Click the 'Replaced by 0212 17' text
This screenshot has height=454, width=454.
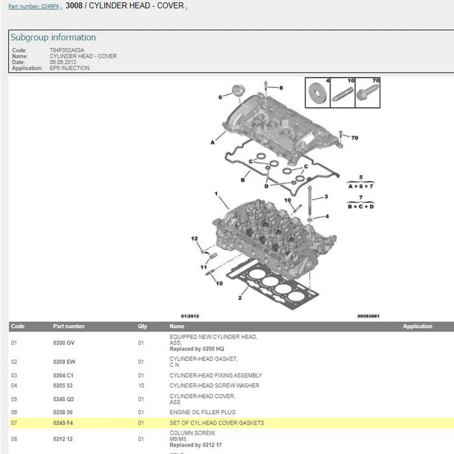click(196, 445)
